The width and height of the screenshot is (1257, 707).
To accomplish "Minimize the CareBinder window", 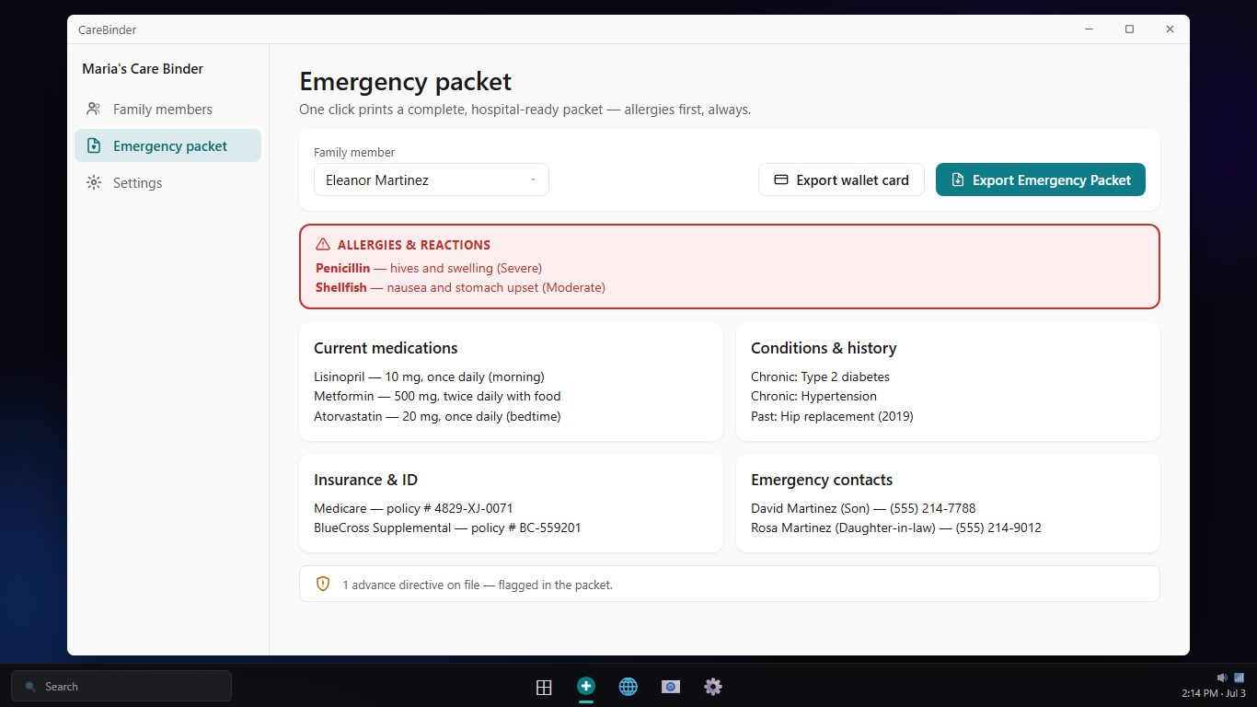I will pyautogui.click(x=1089, y=29).
